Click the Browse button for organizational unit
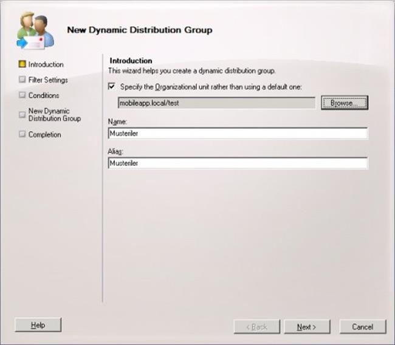 pyautogui.click(x=345, y=103)
